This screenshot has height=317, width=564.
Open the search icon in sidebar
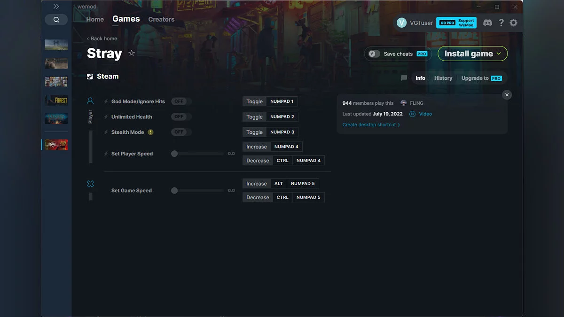point(56,20)
